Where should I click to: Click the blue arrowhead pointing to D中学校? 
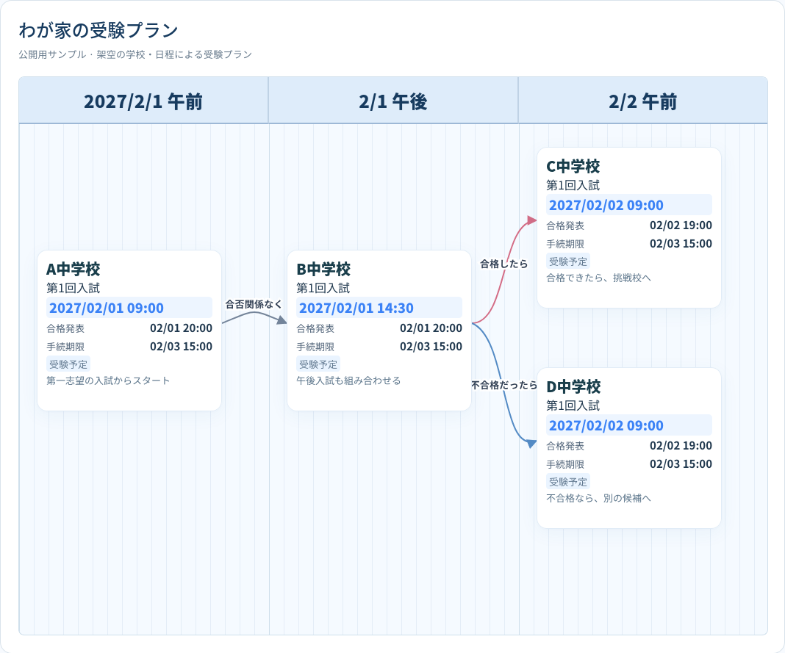point(531,444)
